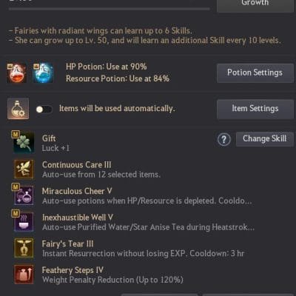Click the Feathery Steps IV skill name
Viewport: 296px width, 296px height.
(73, 270)
